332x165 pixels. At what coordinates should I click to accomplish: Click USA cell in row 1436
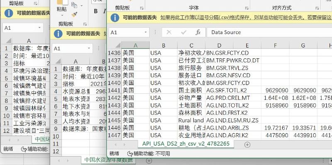click(x=163, y=53)
